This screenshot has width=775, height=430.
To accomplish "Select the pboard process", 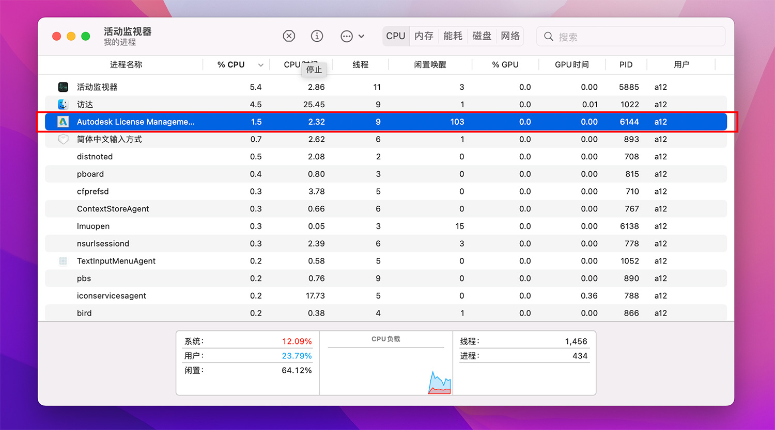I will click(386, 174).
